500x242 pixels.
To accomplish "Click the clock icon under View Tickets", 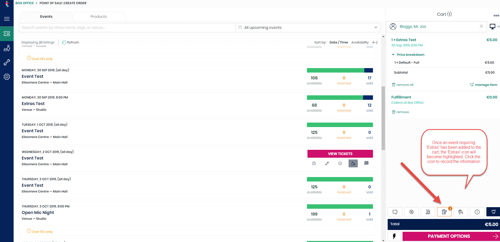I will tap(340, 163).
